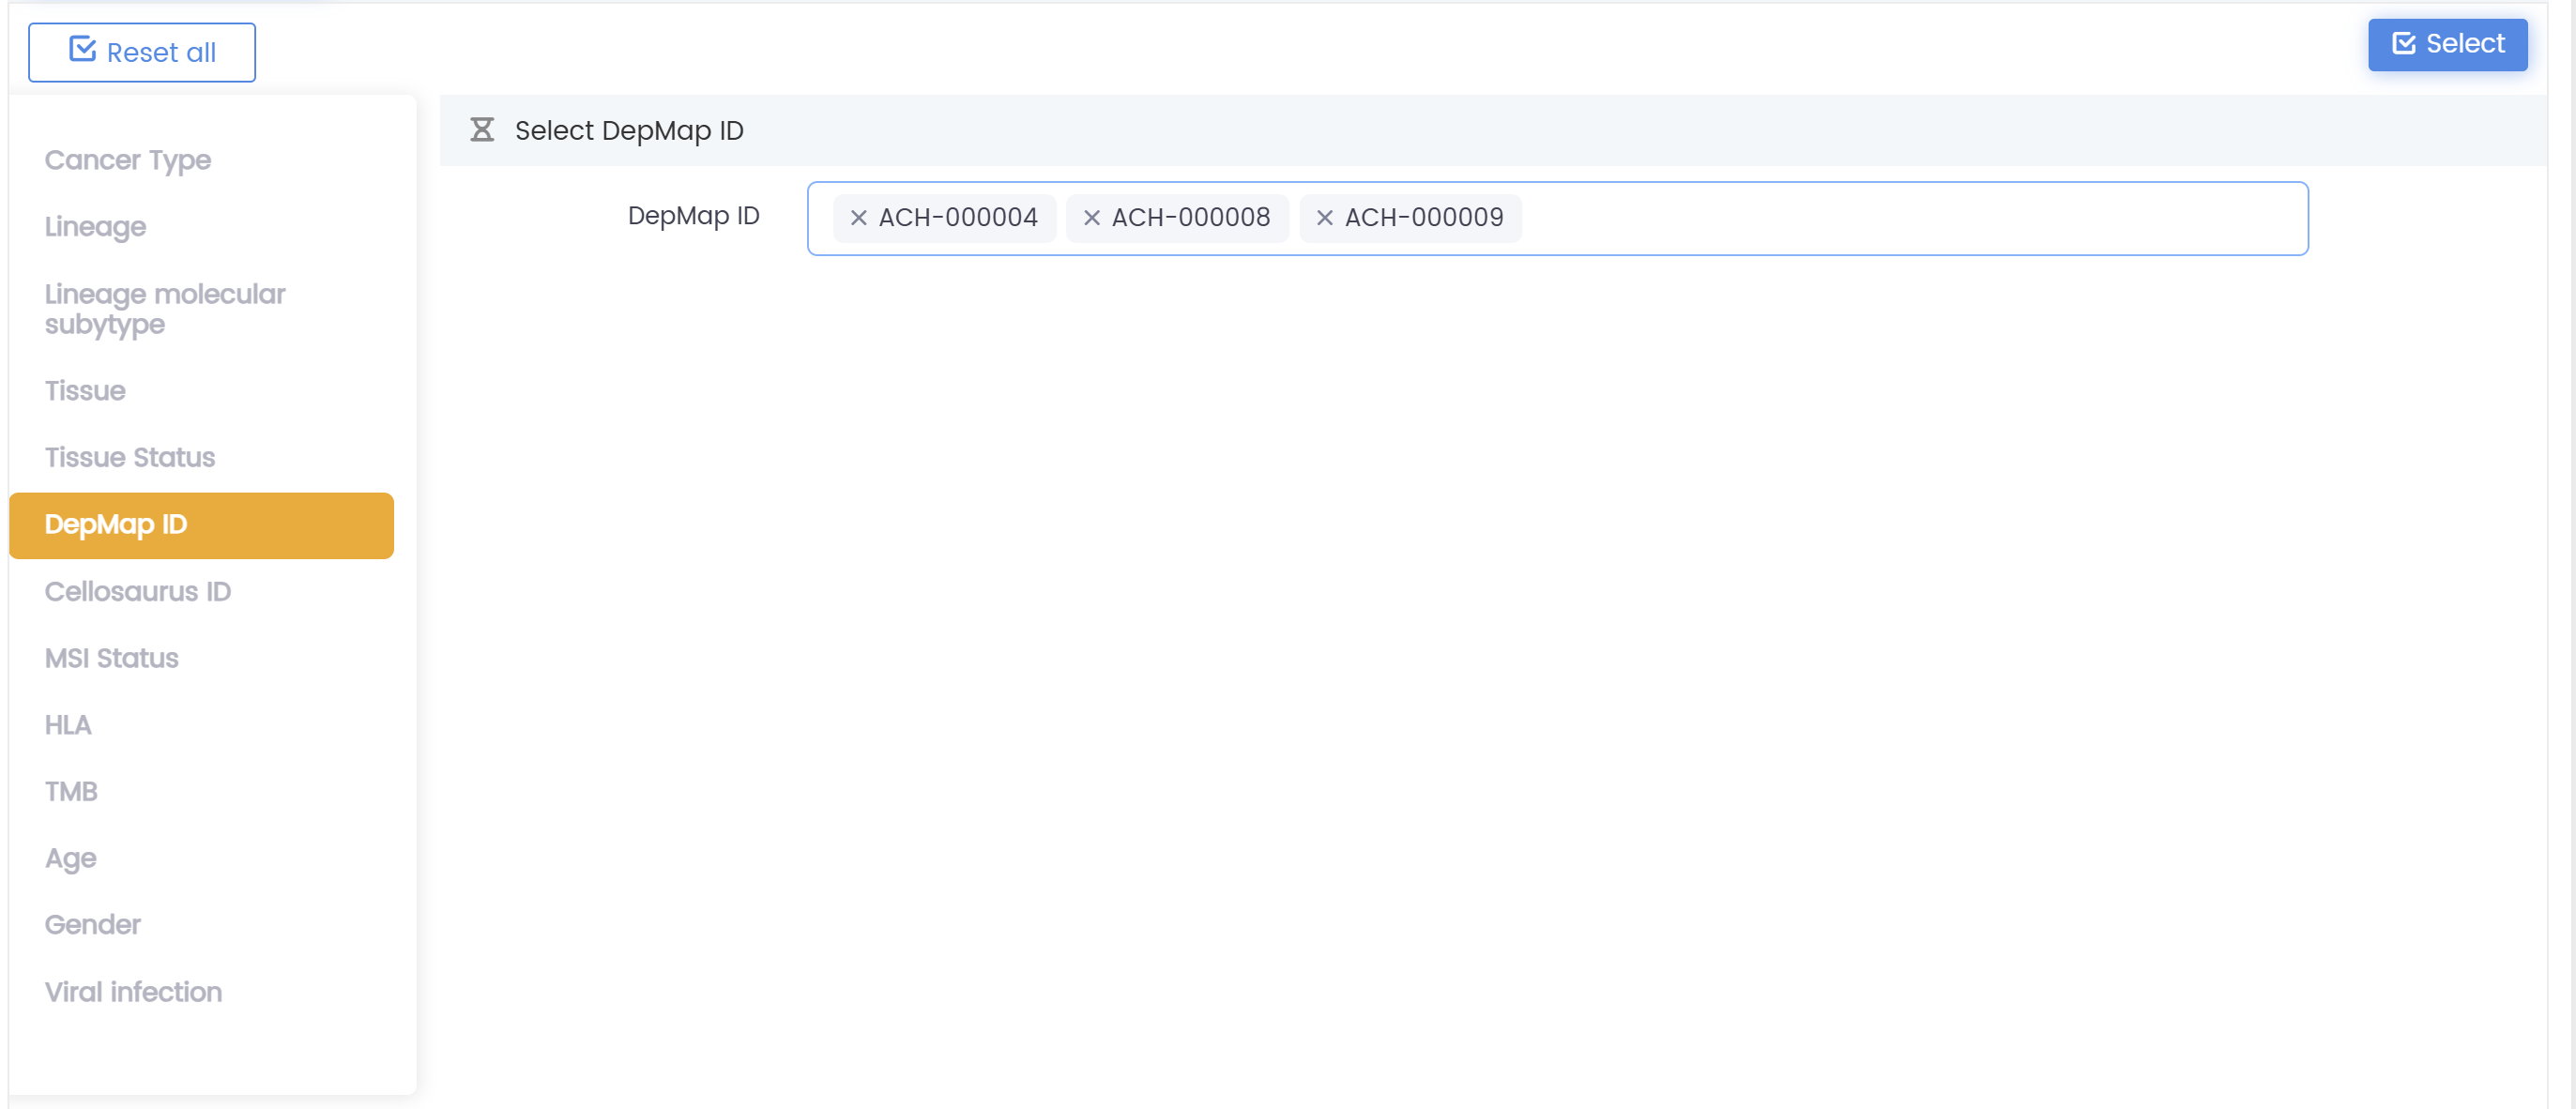Switch to the Lineage filter
The height and width of the screenshot is (1109, 2576).
tap(95, 227)
